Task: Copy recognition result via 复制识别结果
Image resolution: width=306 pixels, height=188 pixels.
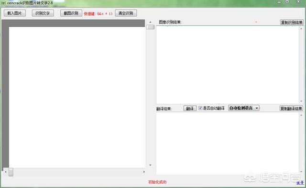Action: 292,22
